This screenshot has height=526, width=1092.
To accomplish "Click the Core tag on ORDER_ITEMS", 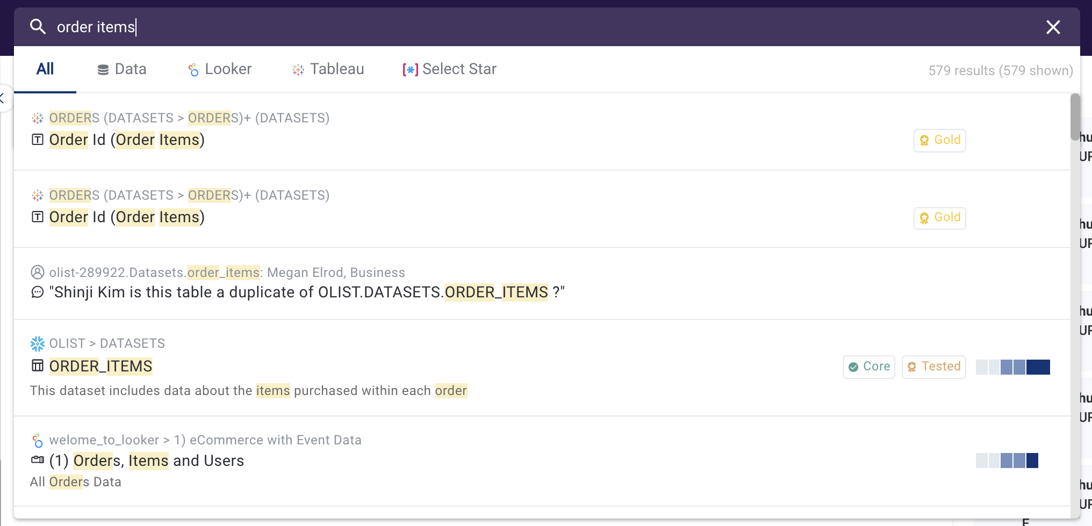I will pos(869,367).
